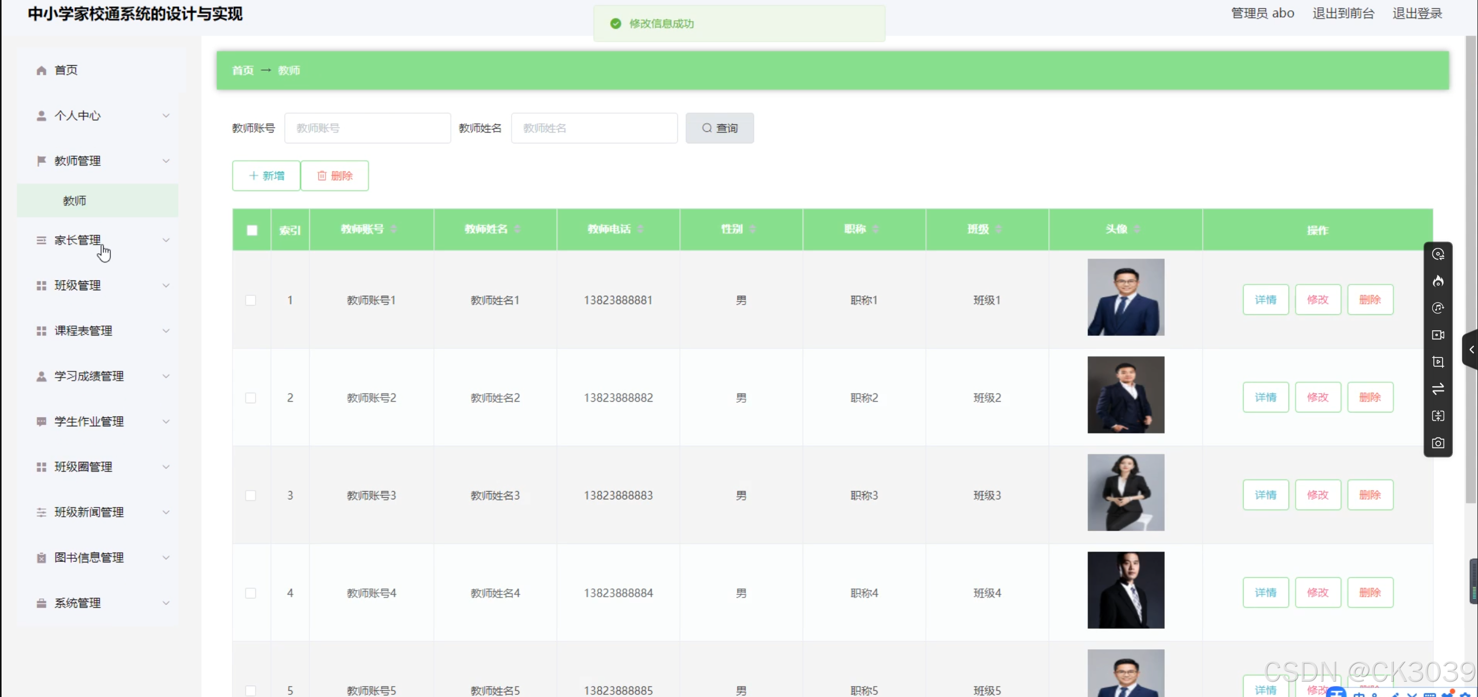The image size is (1478, 697).
Task: Expand the 班级管理 menu chevron
Action: pyautogui.click(x=166, y=286)
